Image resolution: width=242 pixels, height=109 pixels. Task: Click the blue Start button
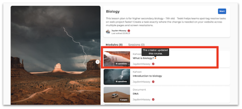pyautogui.click(x=222, y=11)
